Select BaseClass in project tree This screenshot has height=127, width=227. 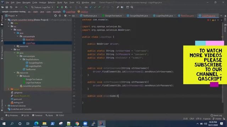[x=30, y=40]
